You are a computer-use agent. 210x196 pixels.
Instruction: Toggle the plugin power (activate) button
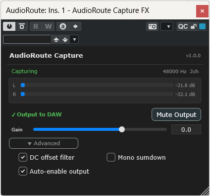[x=9, y=26]
